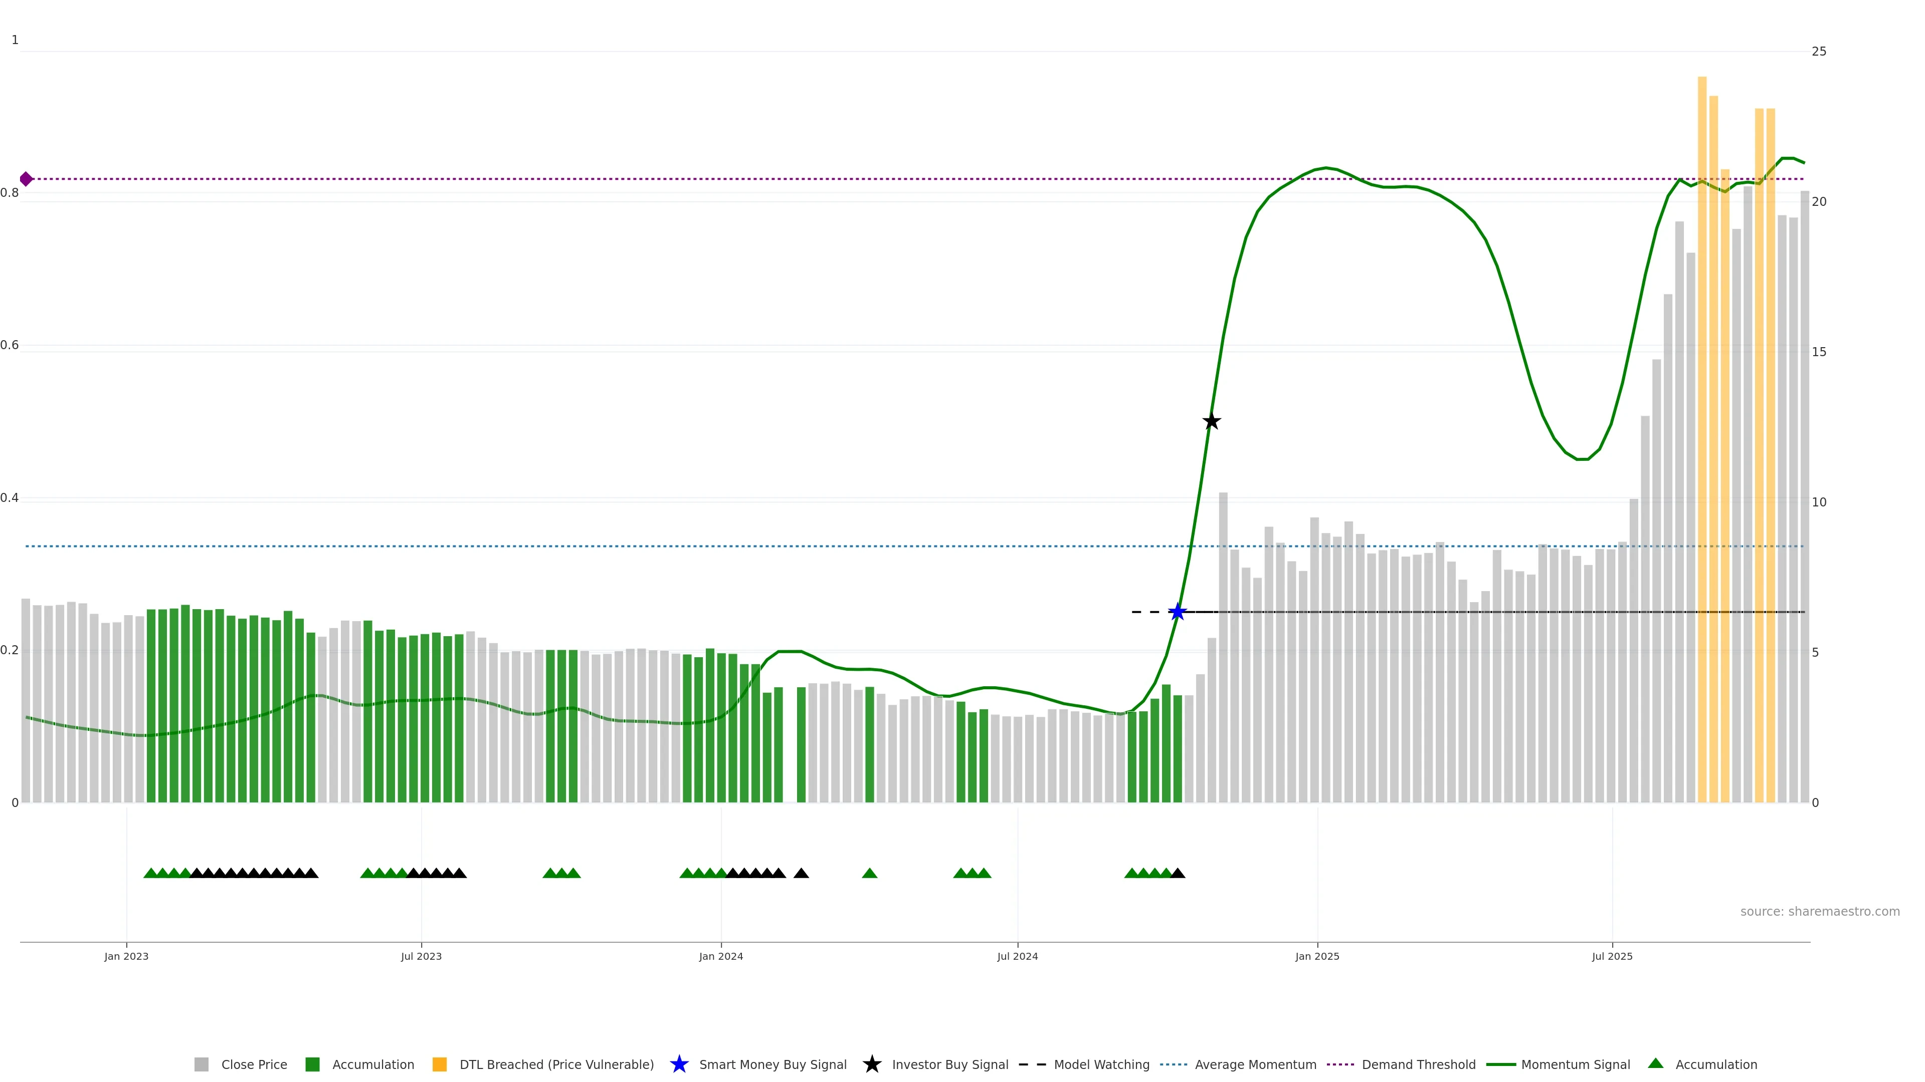Click the orange DTL Breached swatch

click(440, 1064)
